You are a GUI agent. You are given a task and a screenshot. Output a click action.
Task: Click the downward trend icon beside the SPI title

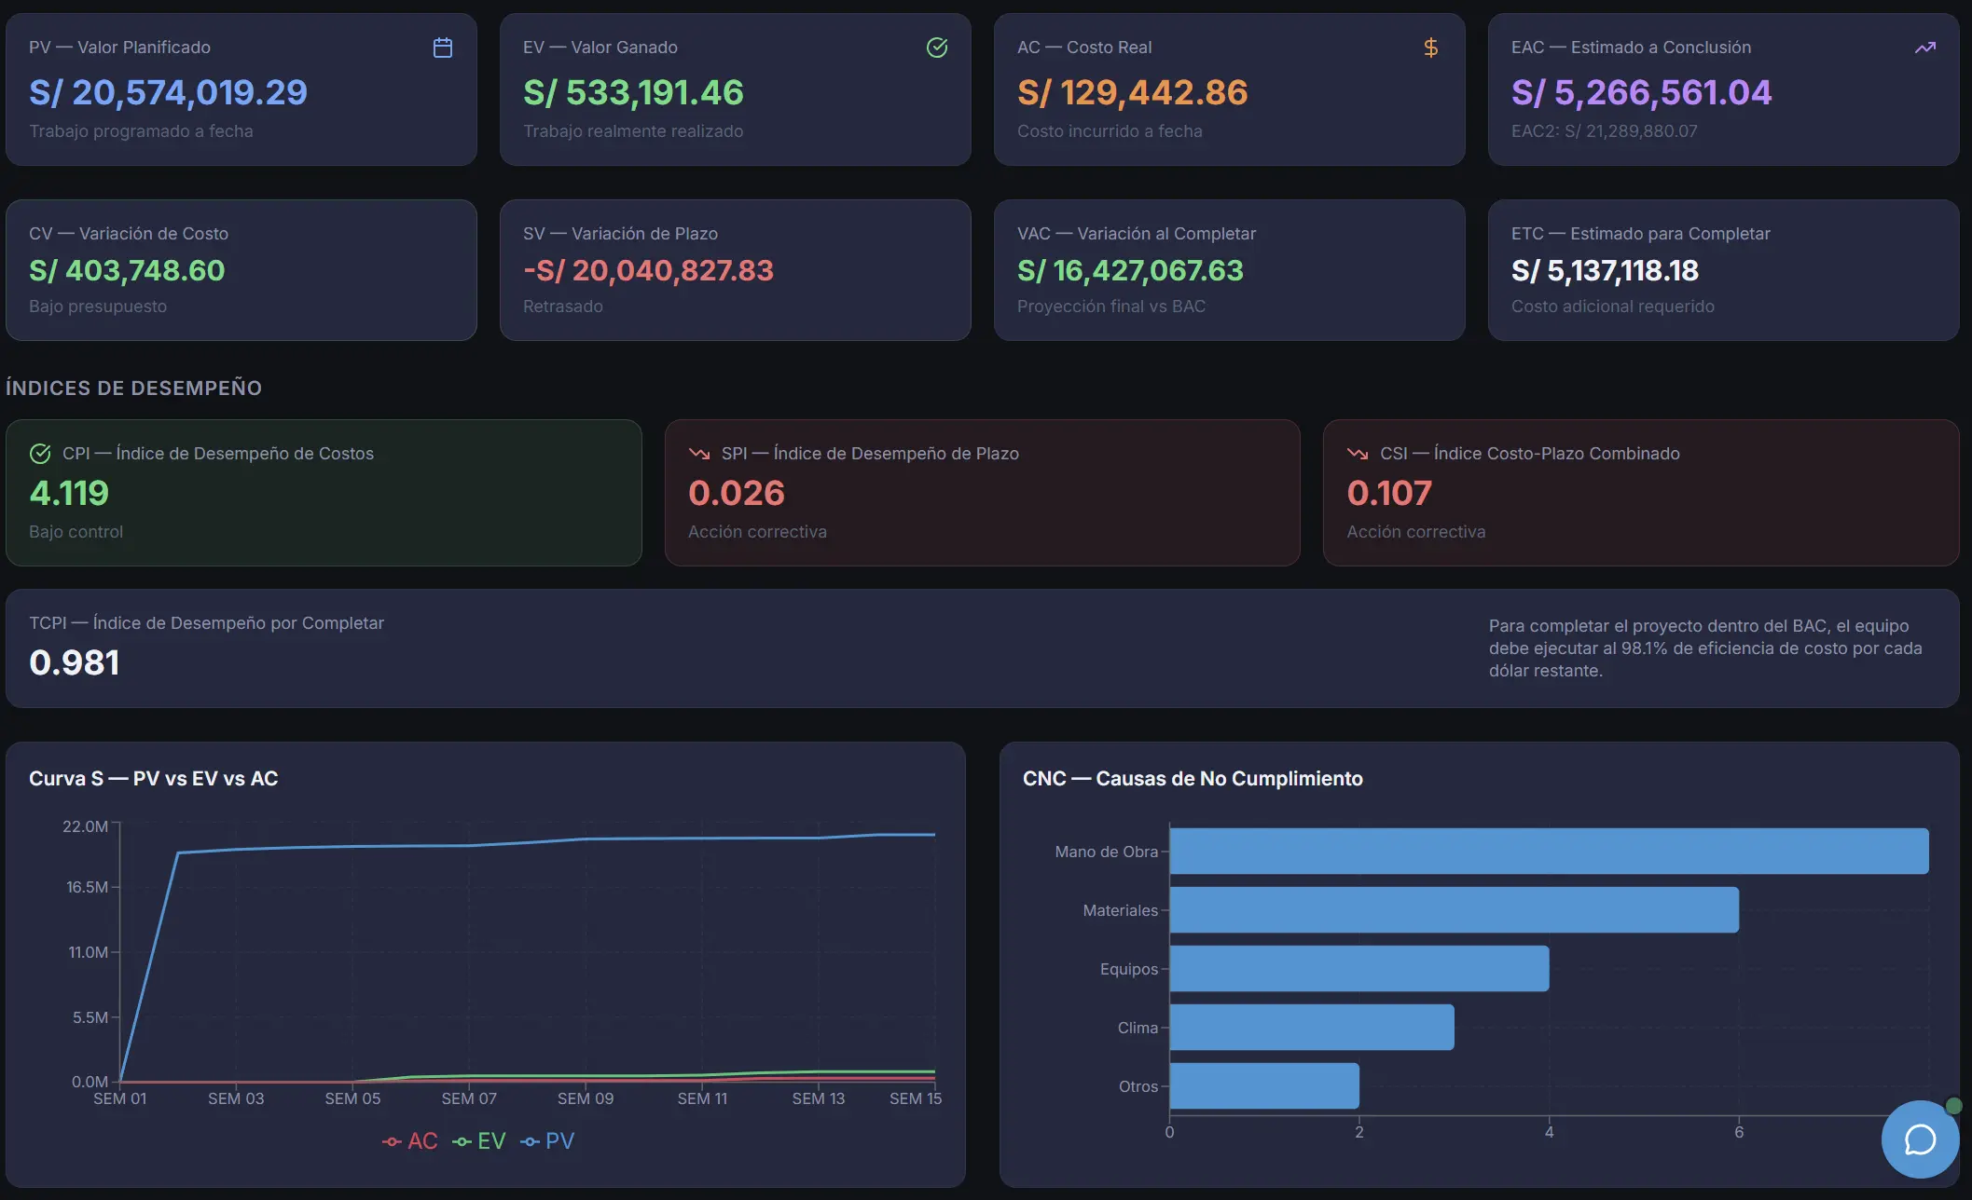click(x=699, y=454)
